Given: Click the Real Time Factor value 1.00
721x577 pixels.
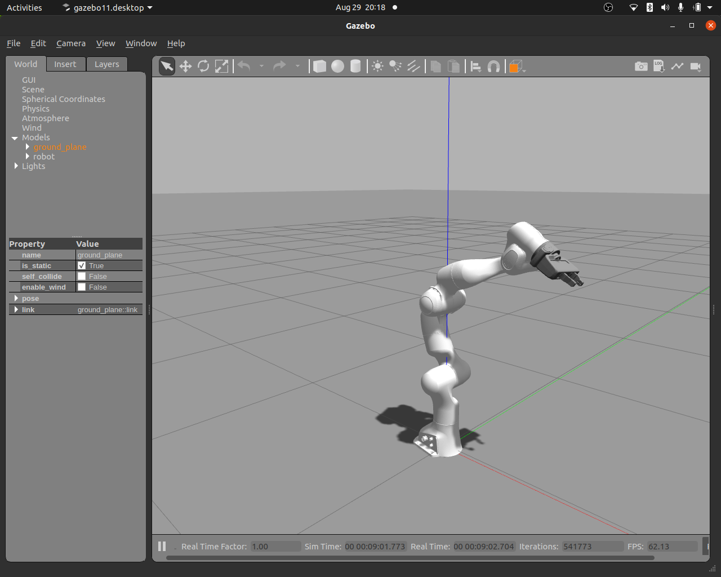Looking at the screenshot, I should click(275, 547).
